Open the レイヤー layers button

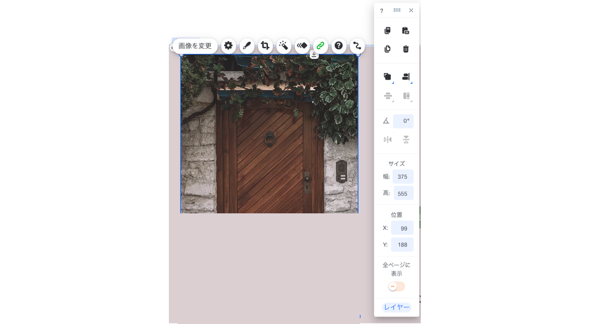396,307
